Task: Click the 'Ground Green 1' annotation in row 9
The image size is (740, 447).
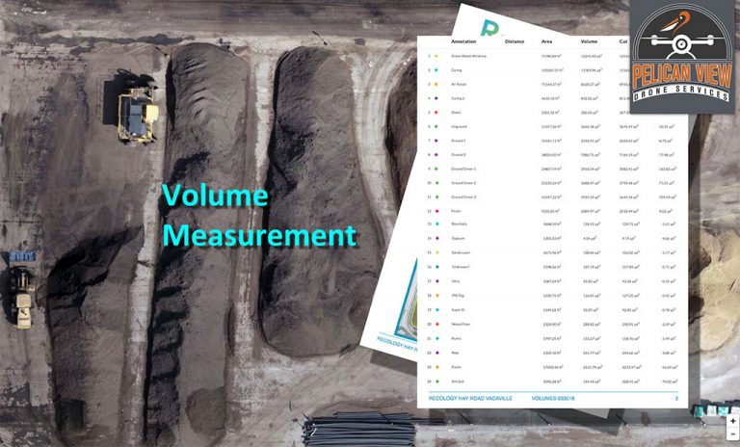Action: 463,169
